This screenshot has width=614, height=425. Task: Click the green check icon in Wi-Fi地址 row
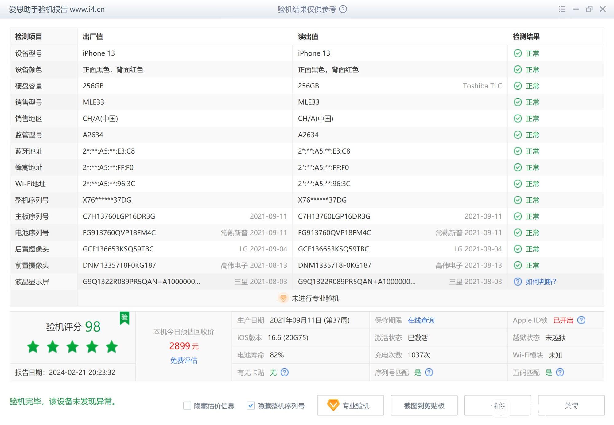(x=518, y=184)
